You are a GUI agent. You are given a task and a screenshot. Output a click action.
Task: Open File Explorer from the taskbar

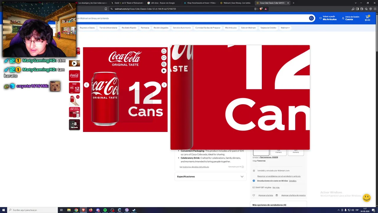69,210
